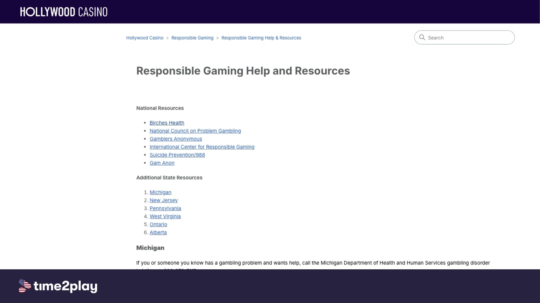
Task: Open the Birches Health link
Action: pos(167,123)
